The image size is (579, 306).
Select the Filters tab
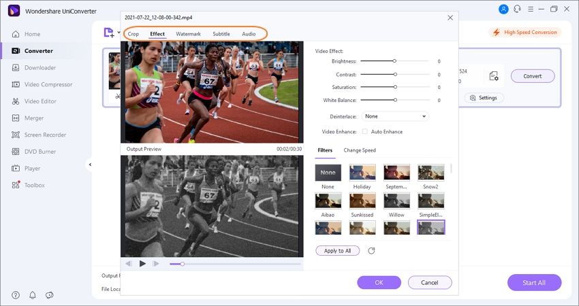click(x=325, y=150)
